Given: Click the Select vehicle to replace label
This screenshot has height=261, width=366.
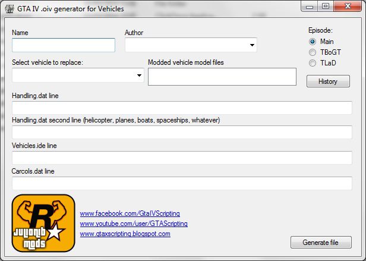Looking at the screenshot, I should [x=48, y=62].
